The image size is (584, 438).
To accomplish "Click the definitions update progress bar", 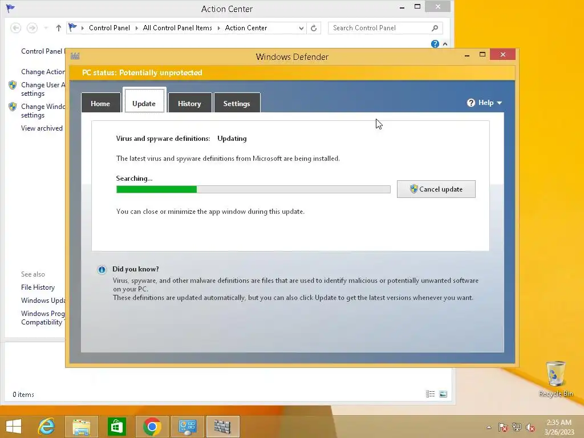I will [253, 189].
